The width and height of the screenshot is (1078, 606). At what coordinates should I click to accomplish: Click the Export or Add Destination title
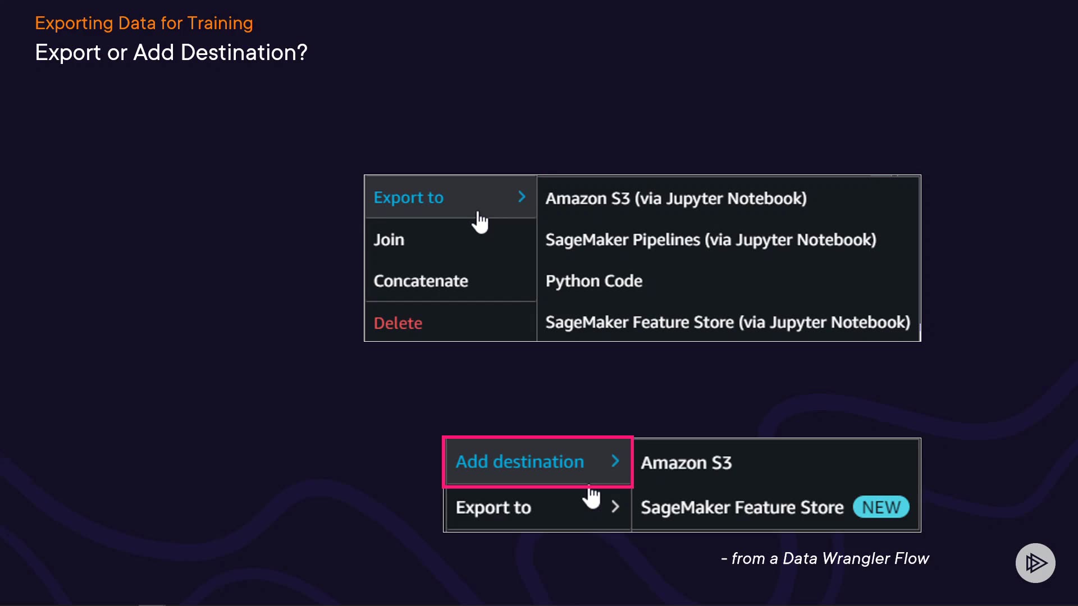171,53
